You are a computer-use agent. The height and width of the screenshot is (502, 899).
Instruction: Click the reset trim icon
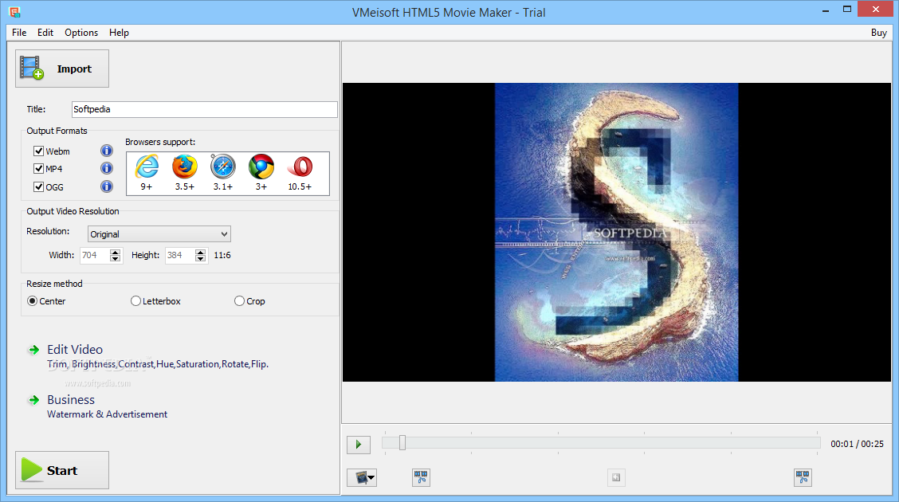click(x=616, y=477)
